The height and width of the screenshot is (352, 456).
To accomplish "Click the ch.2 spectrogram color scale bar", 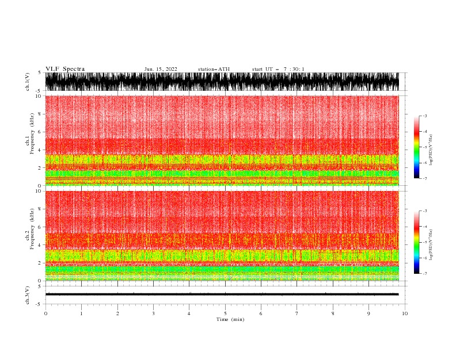I will [x=416, y=242].
